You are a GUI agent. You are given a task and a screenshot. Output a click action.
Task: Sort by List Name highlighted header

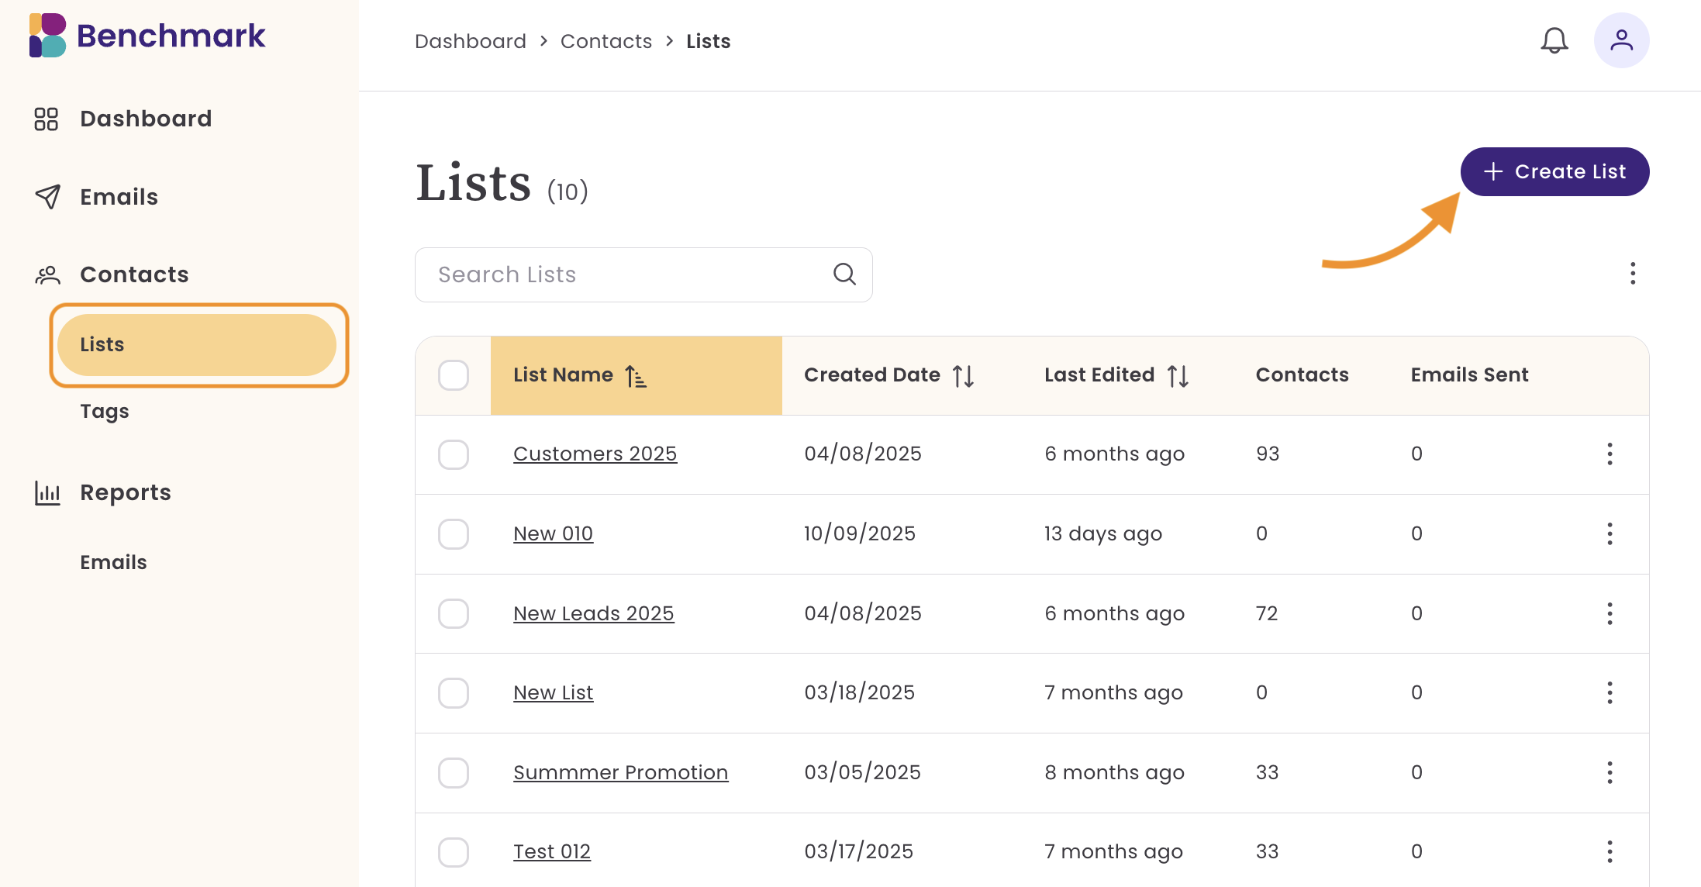click(636, 376)
